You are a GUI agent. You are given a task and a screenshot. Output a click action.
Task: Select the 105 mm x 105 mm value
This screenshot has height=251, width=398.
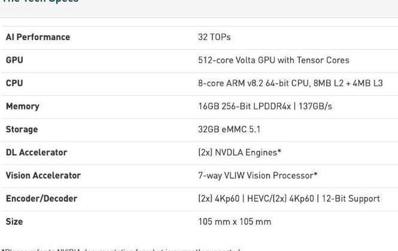pyautogui.click(x=235, y=222)
